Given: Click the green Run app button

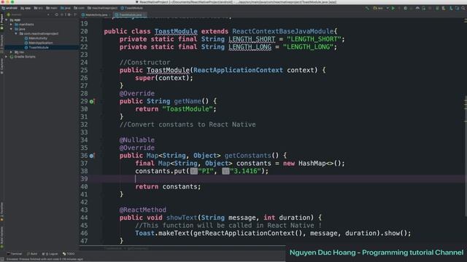Looking at the screenshot, I should [393, 8].
